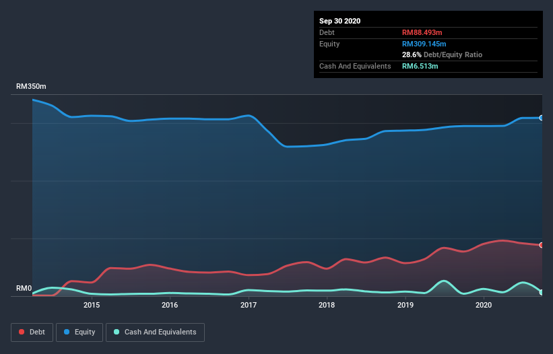Image resolution: width=553 pixels, height=354 pixels.
Task: Click the RM0 y-axis label
Action: click(24, 289)
